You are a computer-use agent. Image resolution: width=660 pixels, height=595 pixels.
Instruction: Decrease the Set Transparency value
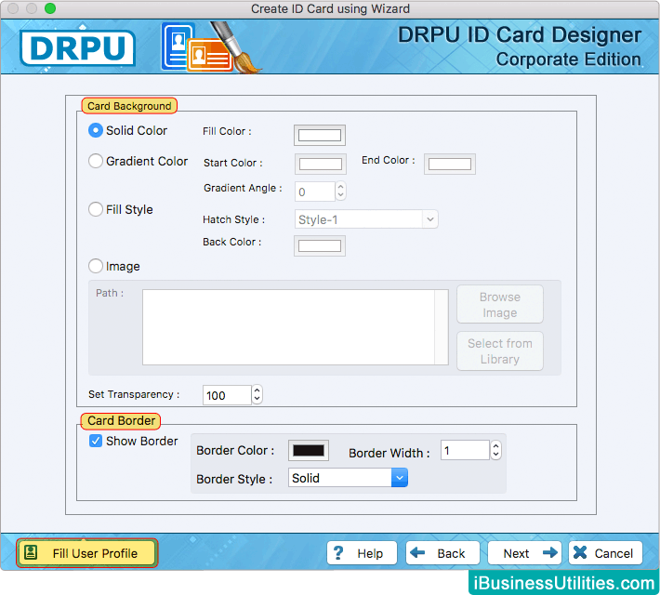click(257, 400)
